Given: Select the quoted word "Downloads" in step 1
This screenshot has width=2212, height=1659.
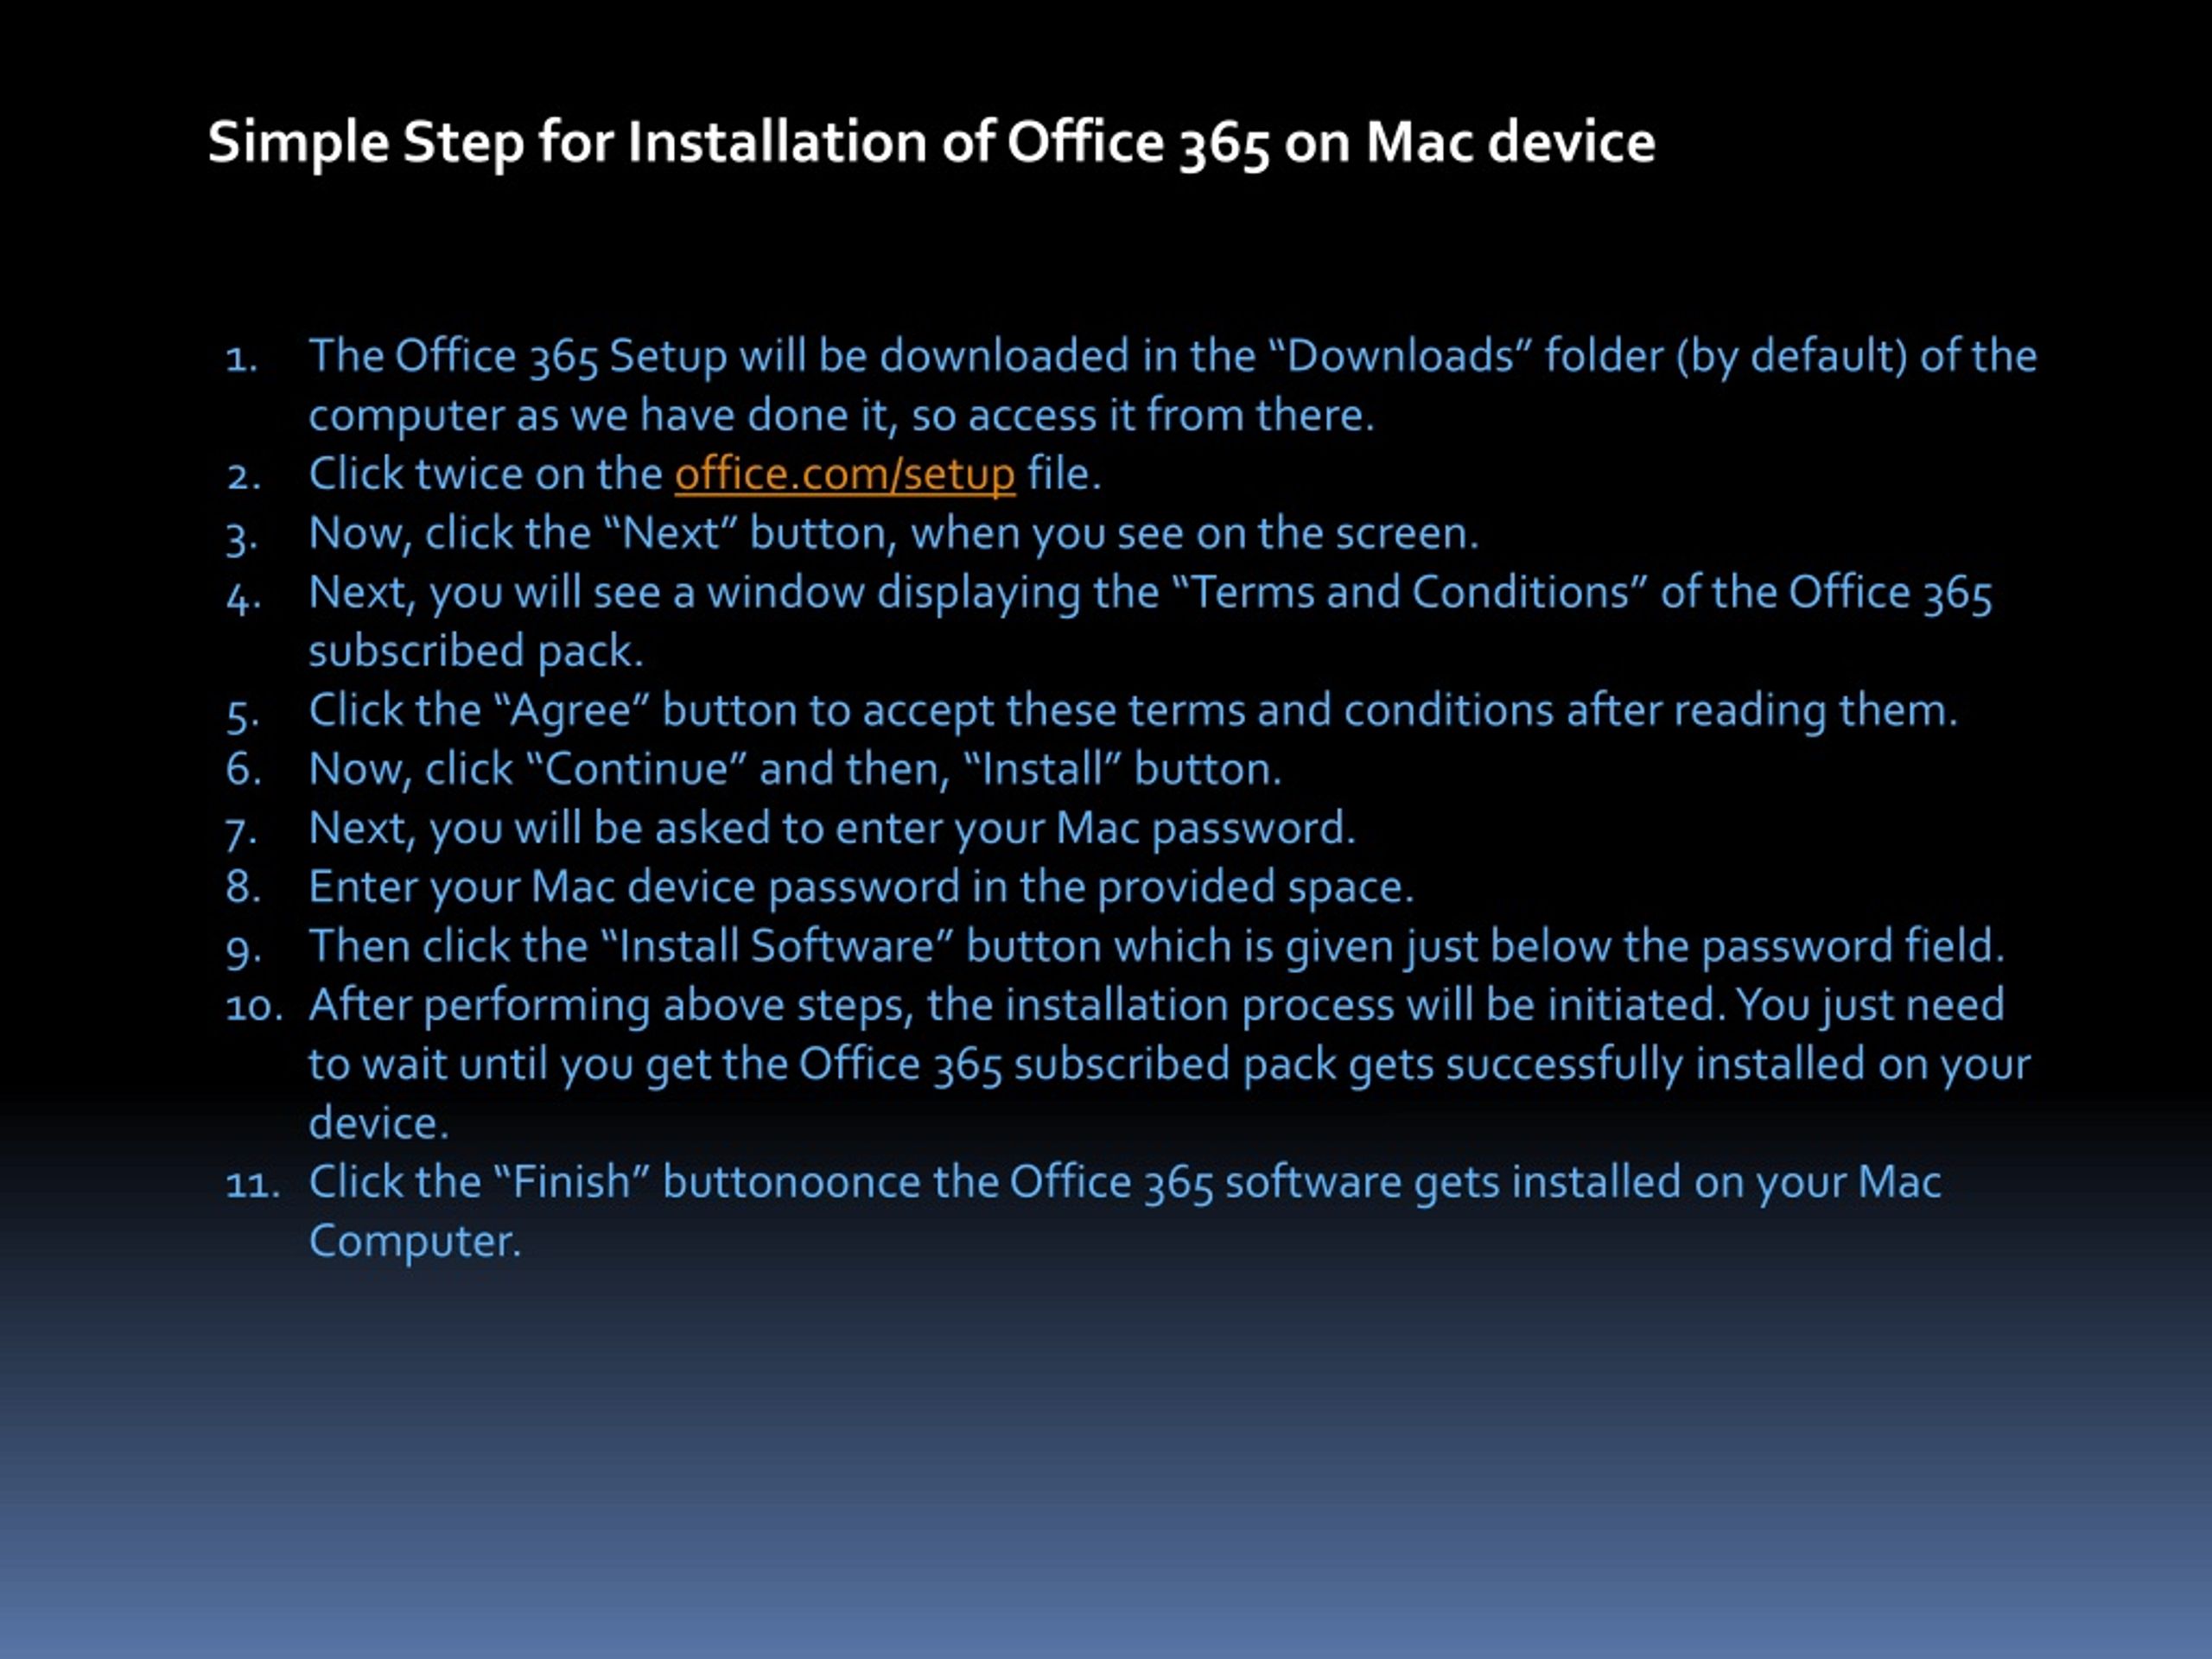Looking at the screenshot, I should 1400,356.
